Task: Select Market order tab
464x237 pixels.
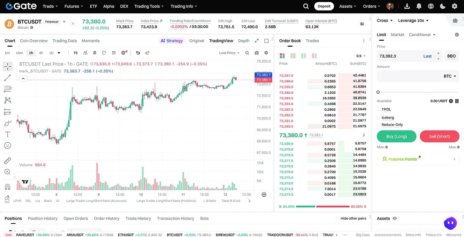Action: click(398, 35)
